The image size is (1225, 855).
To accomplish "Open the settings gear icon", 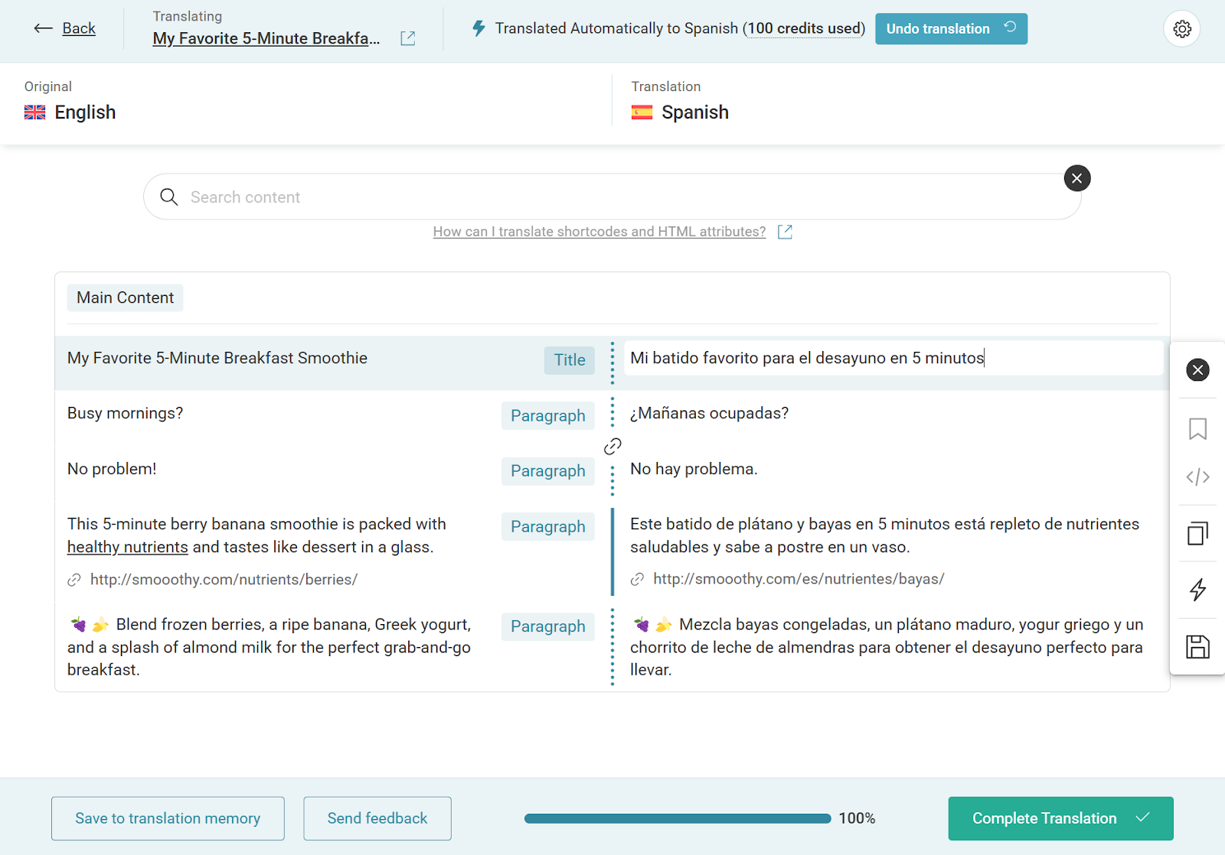I will [1182, 29].
